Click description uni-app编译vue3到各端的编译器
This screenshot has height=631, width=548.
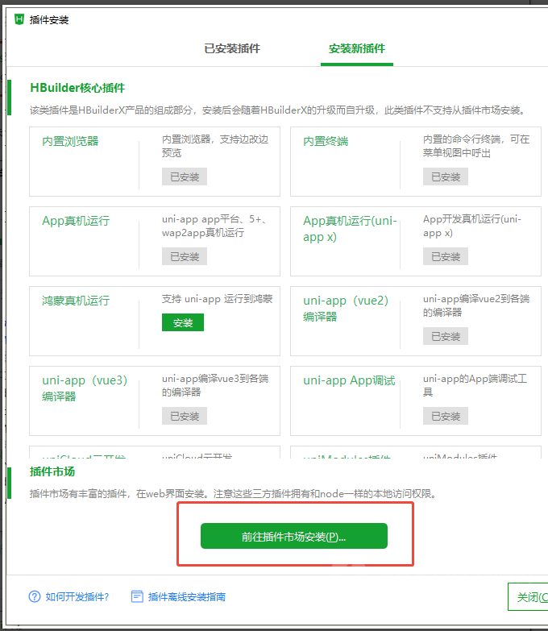(215, 385)
